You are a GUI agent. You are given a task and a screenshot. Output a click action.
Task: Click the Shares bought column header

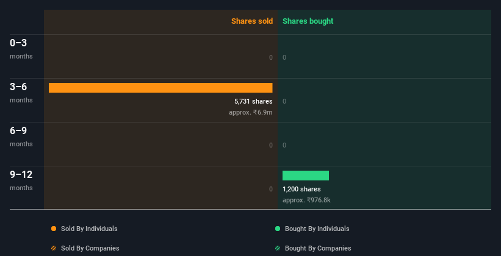coord(308,21)
